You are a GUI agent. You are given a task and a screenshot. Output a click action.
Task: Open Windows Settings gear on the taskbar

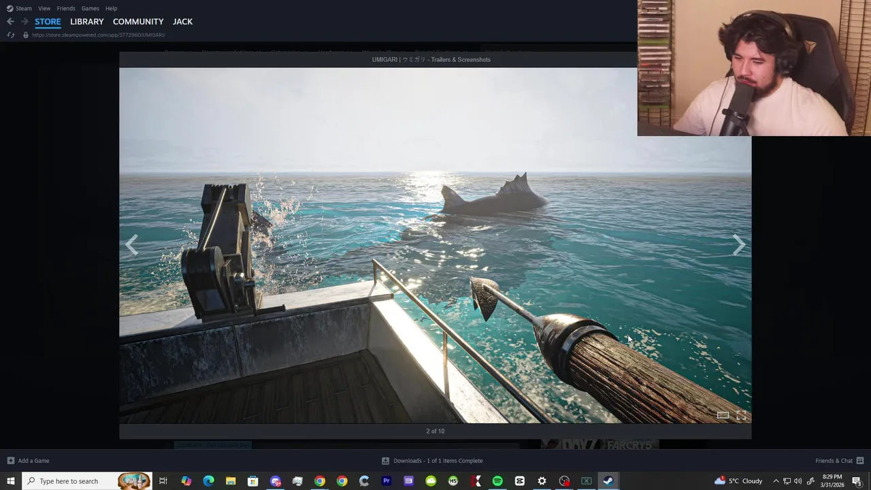point(542,481)
